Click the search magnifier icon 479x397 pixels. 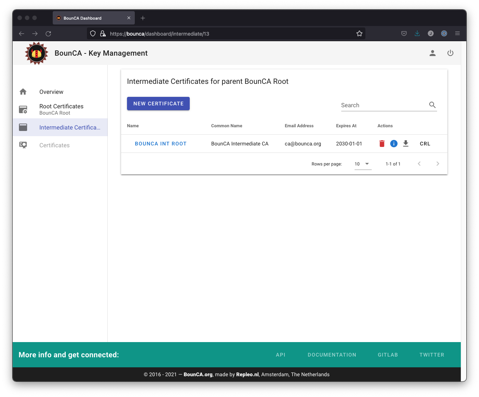(x=432, y=105)
